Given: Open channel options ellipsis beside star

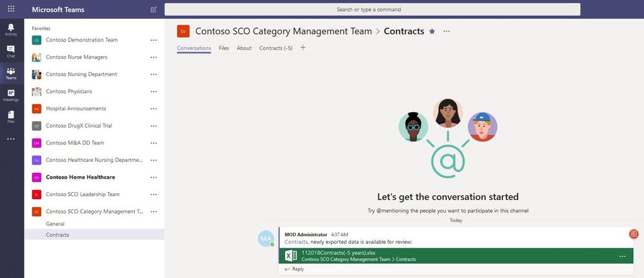Looking at the screenshot, I should click(447, 31).
